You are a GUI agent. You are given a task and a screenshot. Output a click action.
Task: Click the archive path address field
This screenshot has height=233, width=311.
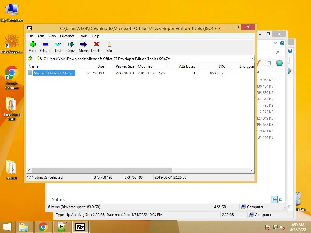tap(145, 59)
